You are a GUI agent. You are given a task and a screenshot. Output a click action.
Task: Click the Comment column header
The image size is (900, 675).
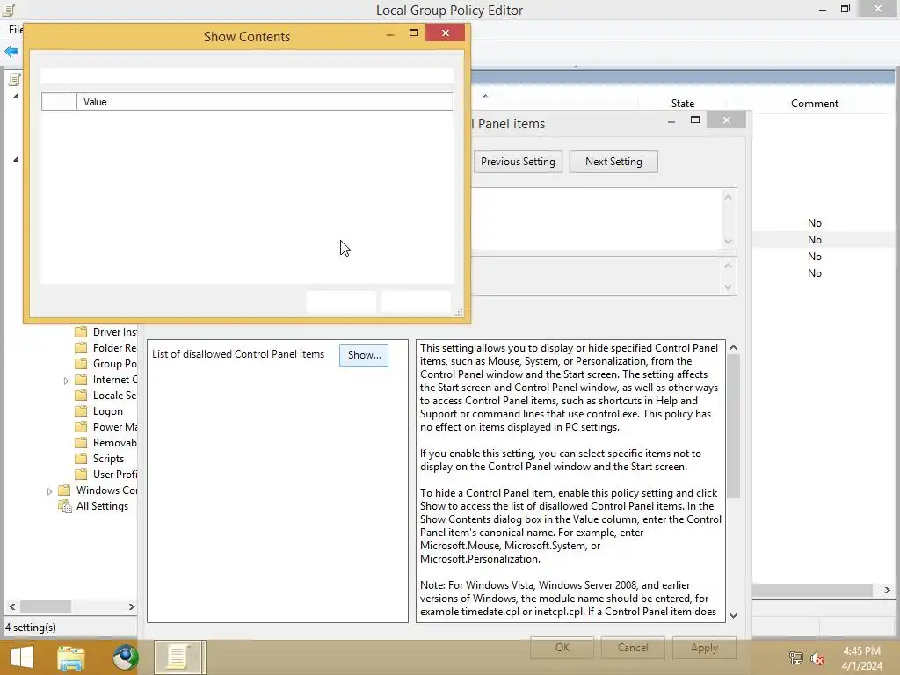814,104
